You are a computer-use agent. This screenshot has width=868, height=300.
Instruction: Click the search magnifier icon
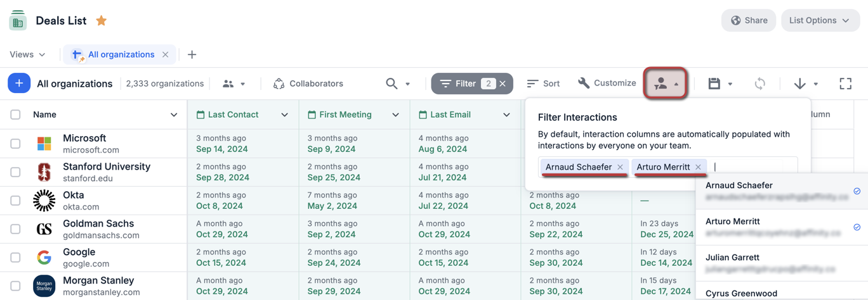pos(391,84)
